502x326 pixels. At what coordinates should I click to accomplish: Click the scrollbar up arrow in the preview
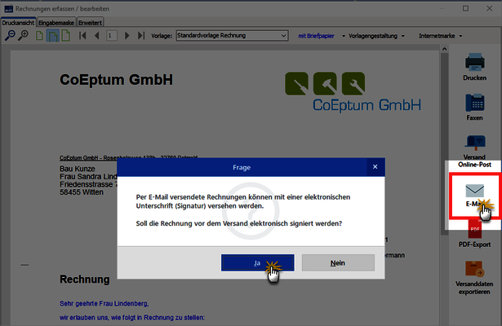(444, 49)
